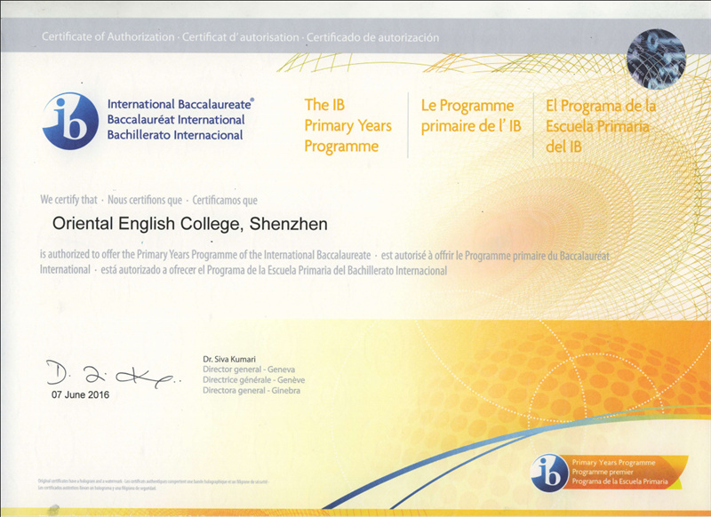Click the name 'Dr. Siva Kumari'
The image size is (711, 517).
click(x=229, y=359)
